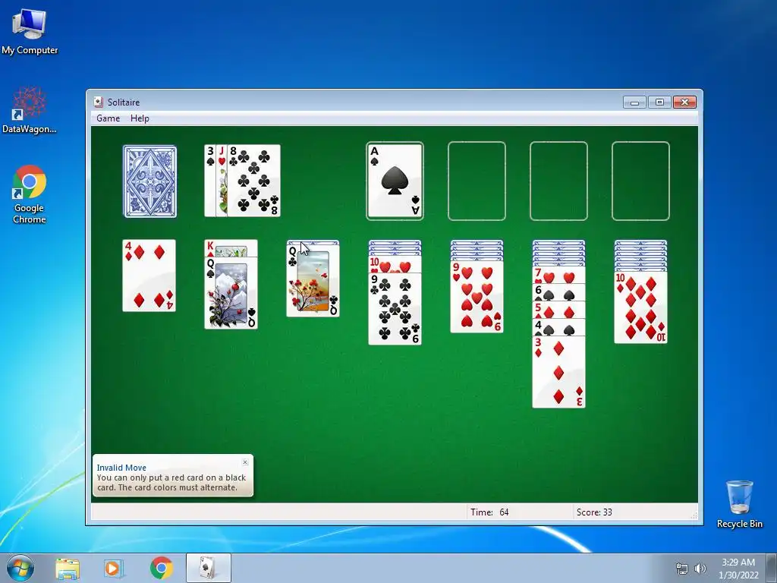Image resolution: width=777 pixels, height=583 pixels.
Task: Click the fourth empty foundation slot
Action: click(x=640, y=181)
